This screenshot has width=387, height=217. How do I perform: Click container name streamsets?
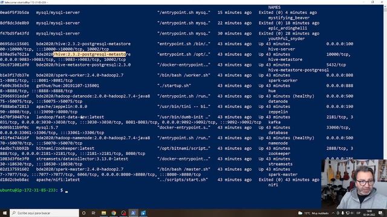click(x=281, y=164)
